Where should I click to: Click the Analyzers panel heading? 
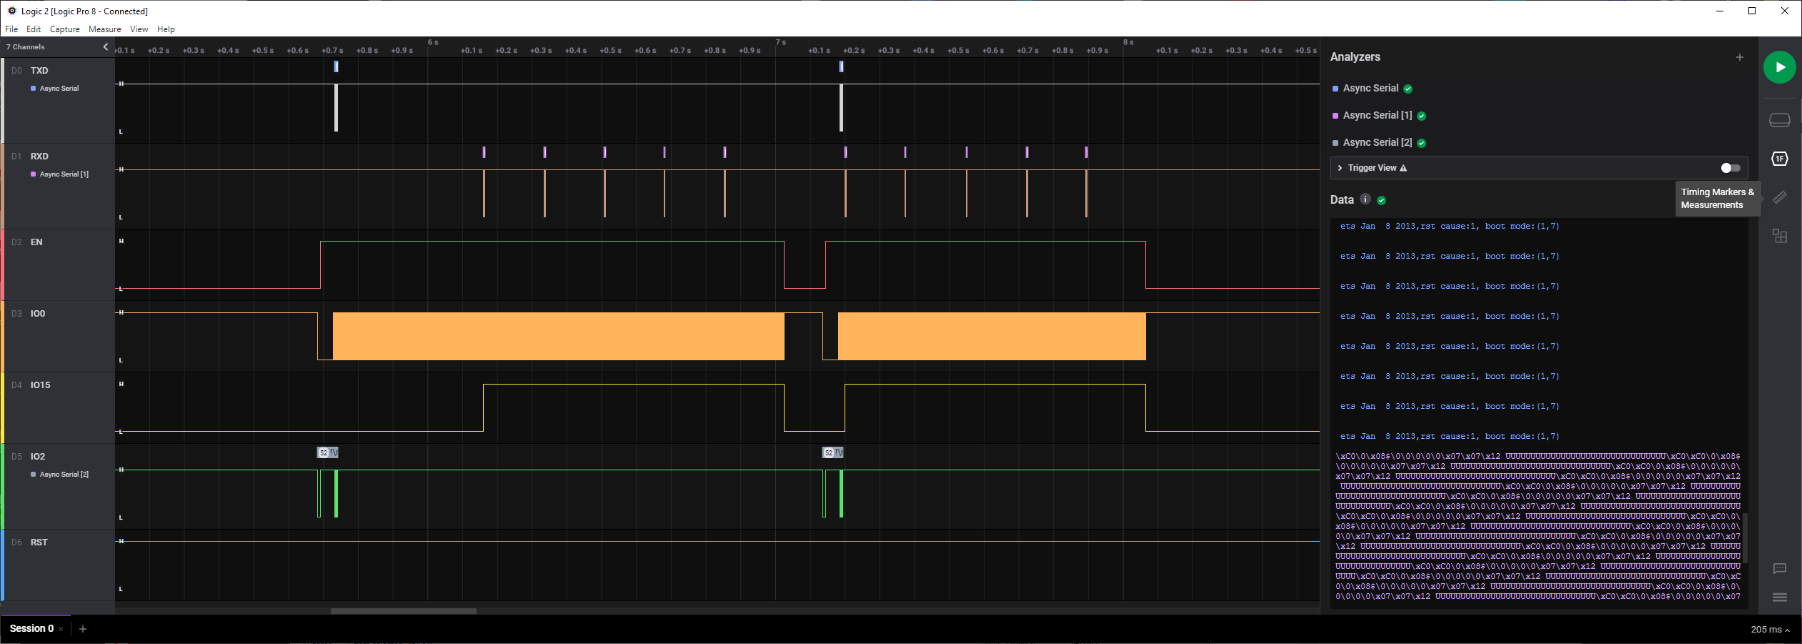click(x=1355, y=57)
